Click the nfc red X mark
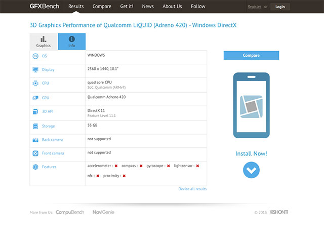This screenshot has width=324, height=243. click(x=98, y=176)
